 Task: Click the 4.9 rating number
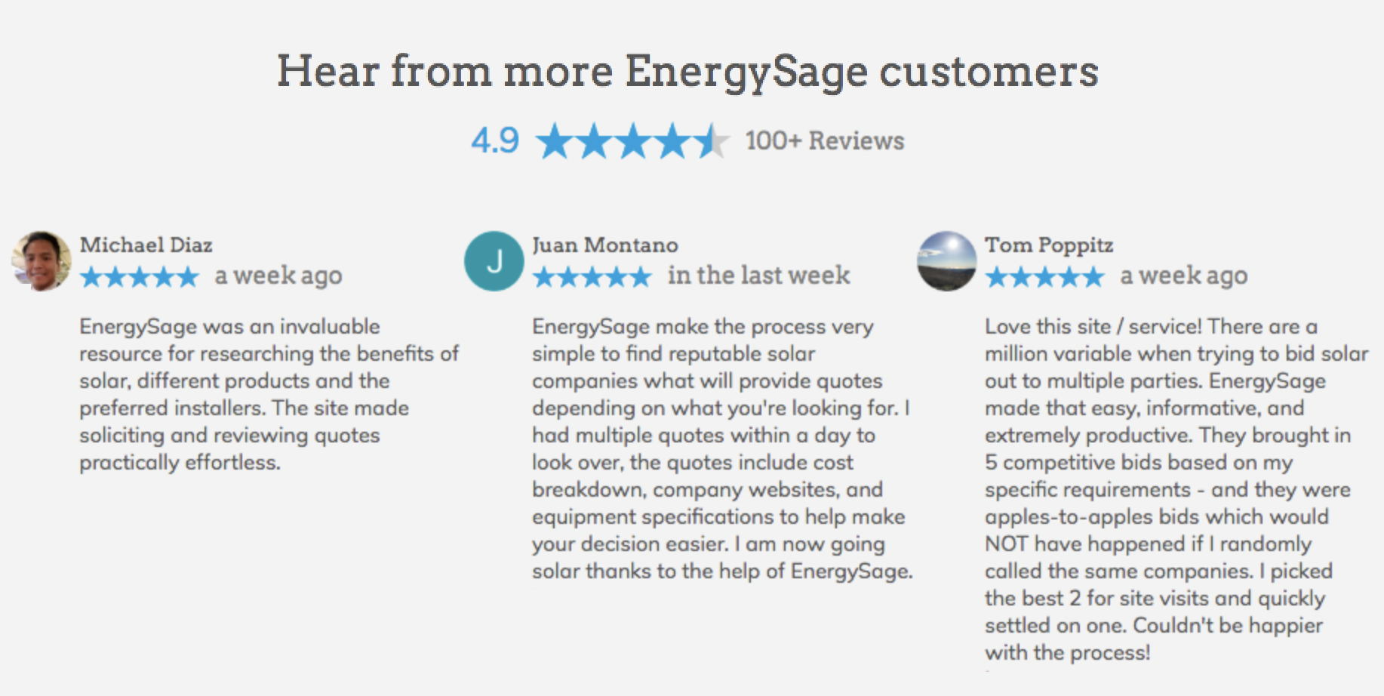coord(495,141)
